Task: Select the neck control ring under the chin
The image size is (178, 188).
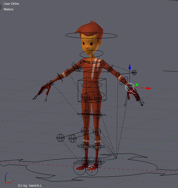Action: (x=91, y=54)
